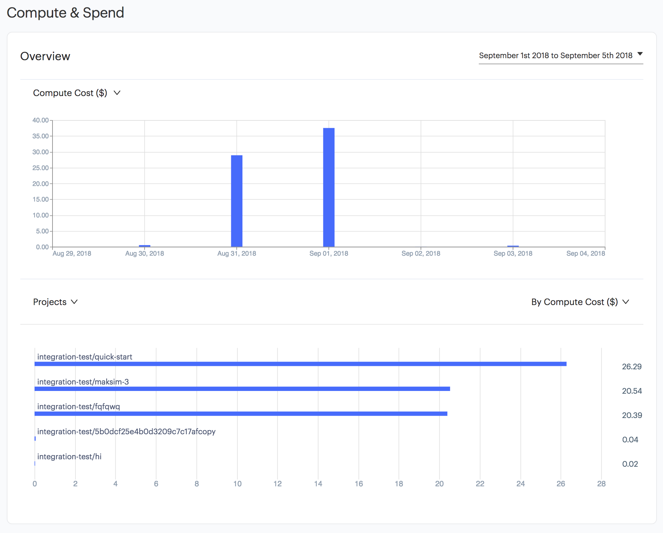Click the 0.02 cost value
Image resolution: width=663 pixels, height=533 pixels.
tap(630, 464)
